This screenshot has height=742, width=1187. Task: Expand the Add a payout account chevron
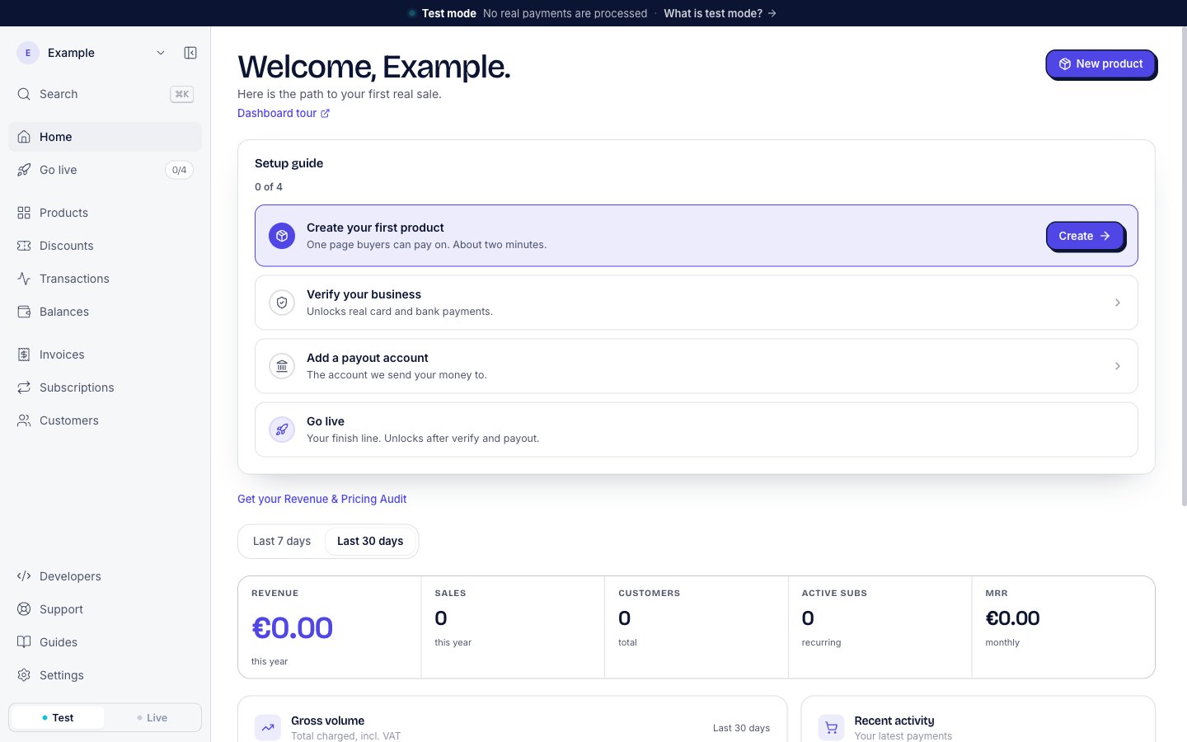pyautogui.click(x=1118, y=366)
